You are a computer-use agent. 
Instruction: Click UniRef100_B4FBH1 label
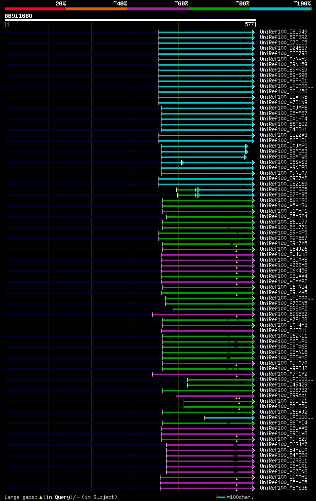click(283, 130)
